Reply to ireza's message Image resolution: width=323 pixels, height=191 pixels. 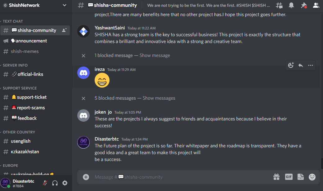tap(300, 65)
